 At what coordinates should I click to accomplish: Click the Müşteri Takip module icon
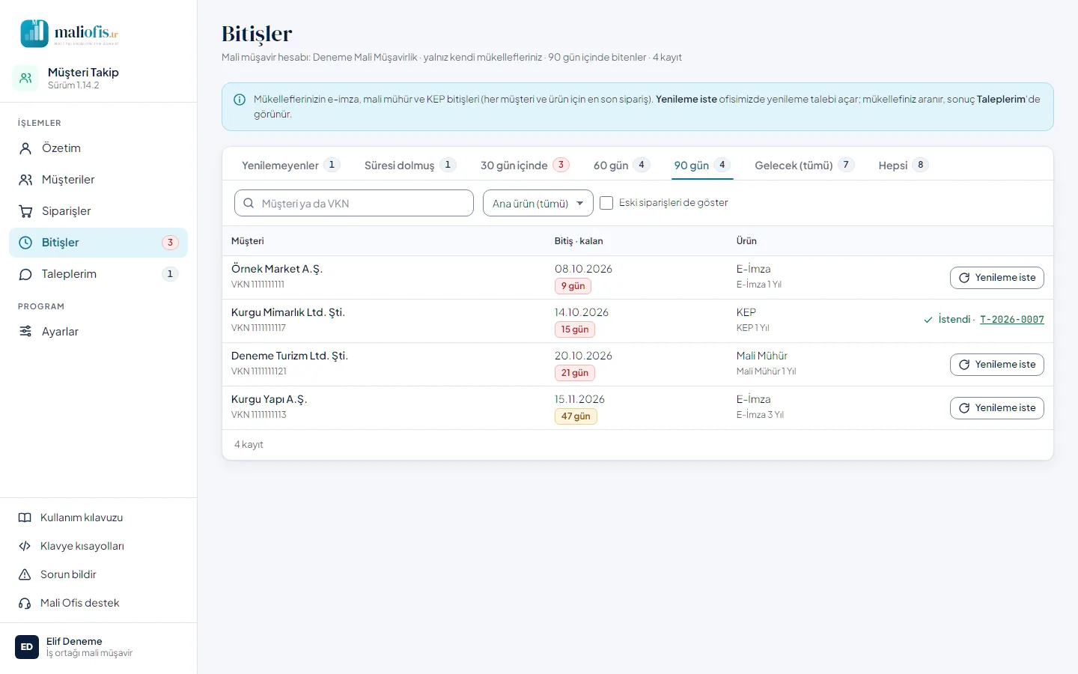click(x=25, y=78)
